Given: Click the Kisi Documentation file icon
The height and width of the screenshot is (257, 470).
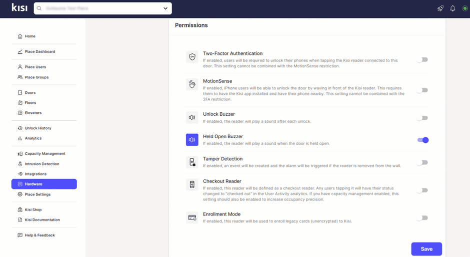Looking at the screenshot, I should pyautogui.click(x=20, y=220).
